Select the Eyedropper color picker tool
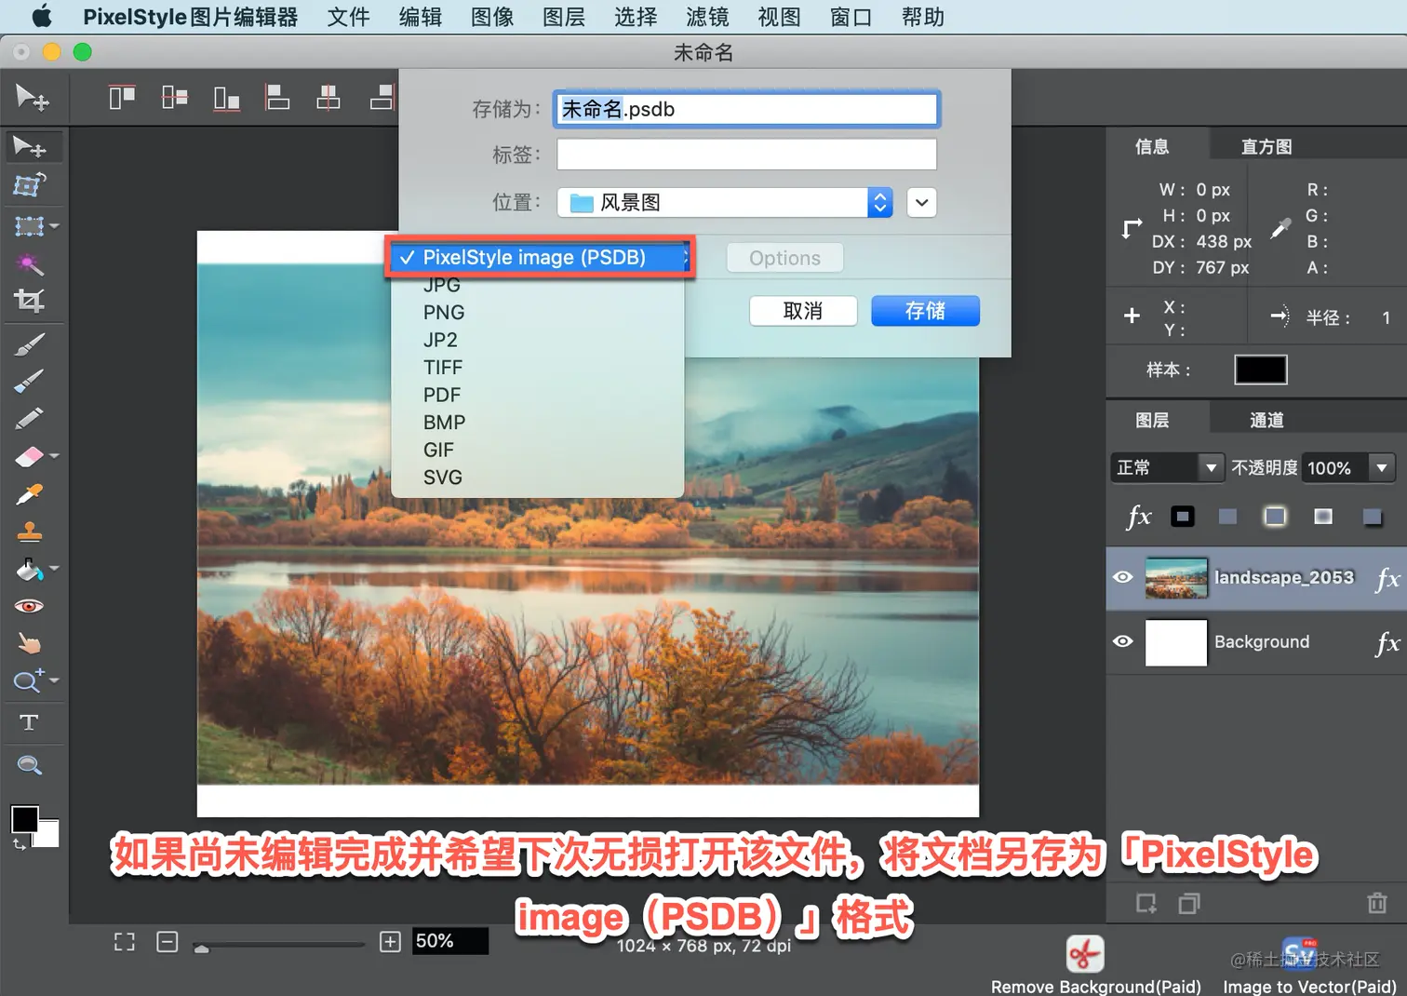The width and height of the screenshot is (1407, 996). coord(30,493)
